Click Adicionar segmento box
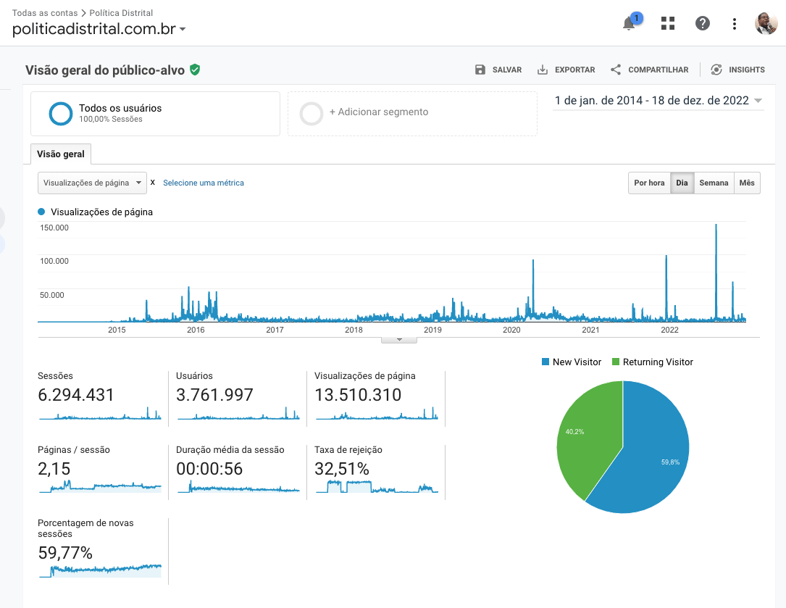 pos(411,113)
